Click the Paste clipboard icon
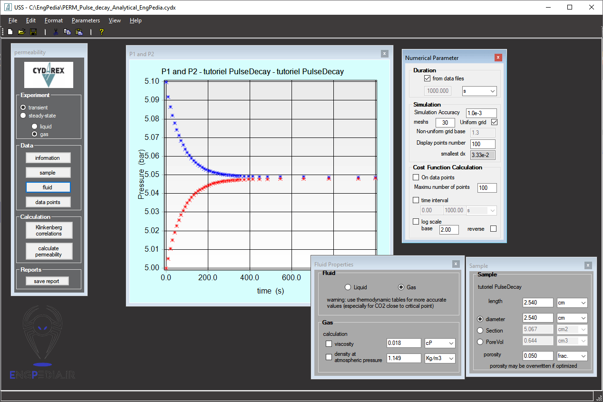This screenshot has width=603, height=402. (79, 32)
